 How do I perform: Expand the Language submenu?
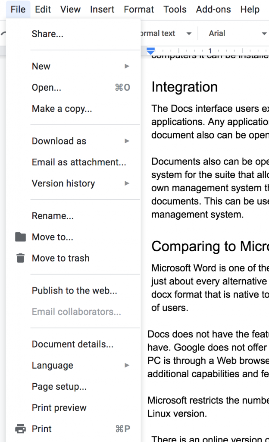[73, 365]
